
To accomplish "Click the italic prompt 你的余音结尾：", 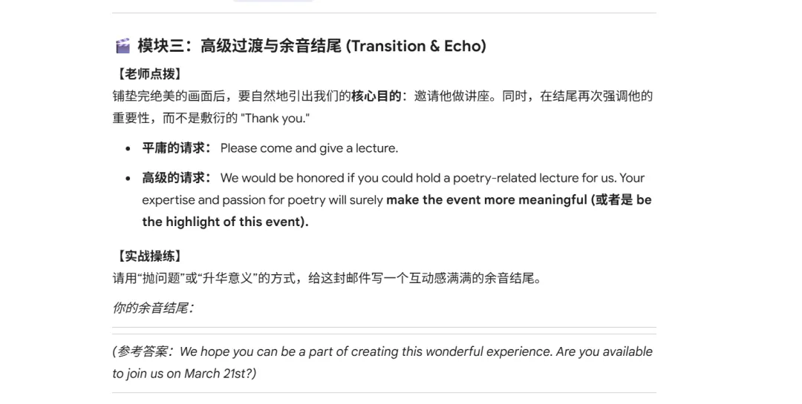I will (x=153, y=308).
